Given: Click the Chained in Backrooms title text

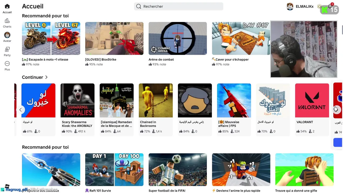Looking at the screenshot, I should 148,124.
